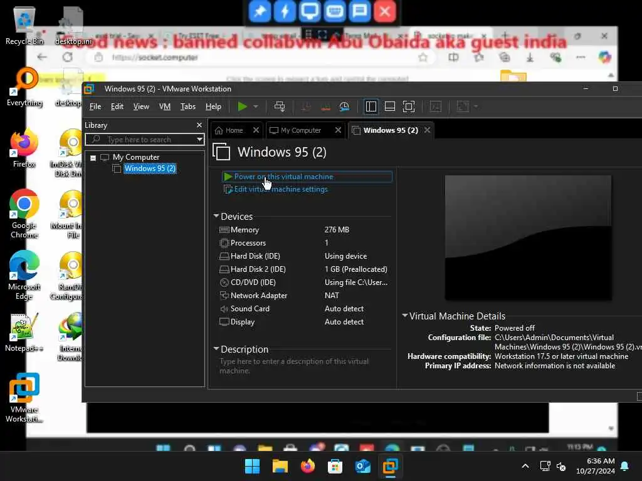Click the Windows Start button on taskbar
Image resolution: width=642 pixels, height=481 pixels.
252,466
